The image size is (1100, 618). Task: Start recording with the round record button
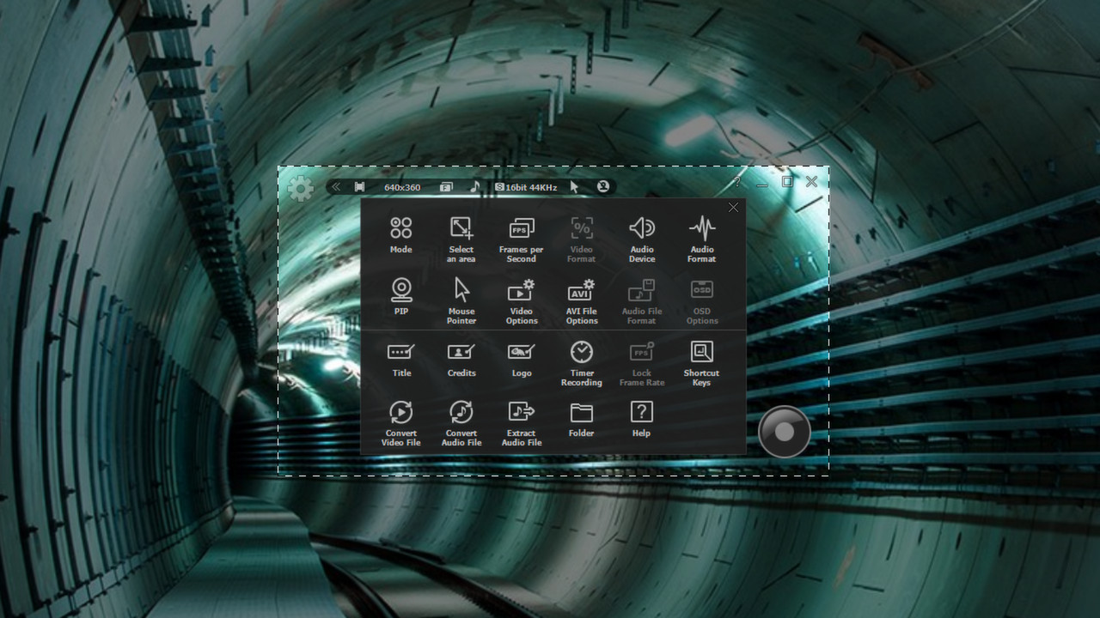click(783, 431)
